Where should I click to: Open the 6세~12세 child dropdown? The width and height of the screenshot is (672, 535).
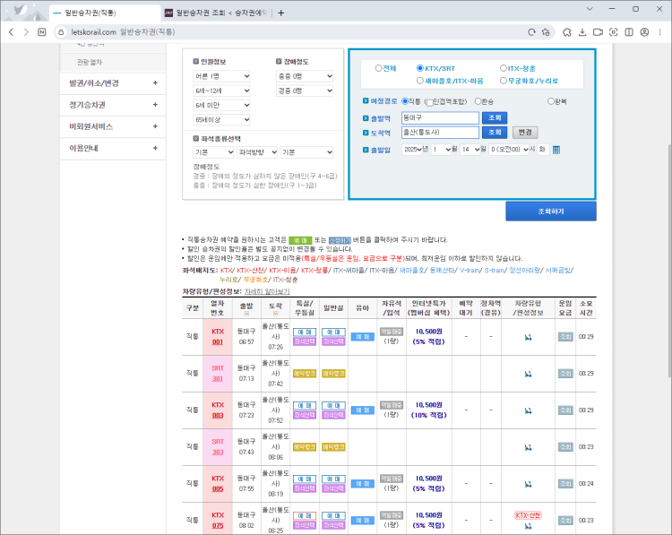(x=221, y=91)
